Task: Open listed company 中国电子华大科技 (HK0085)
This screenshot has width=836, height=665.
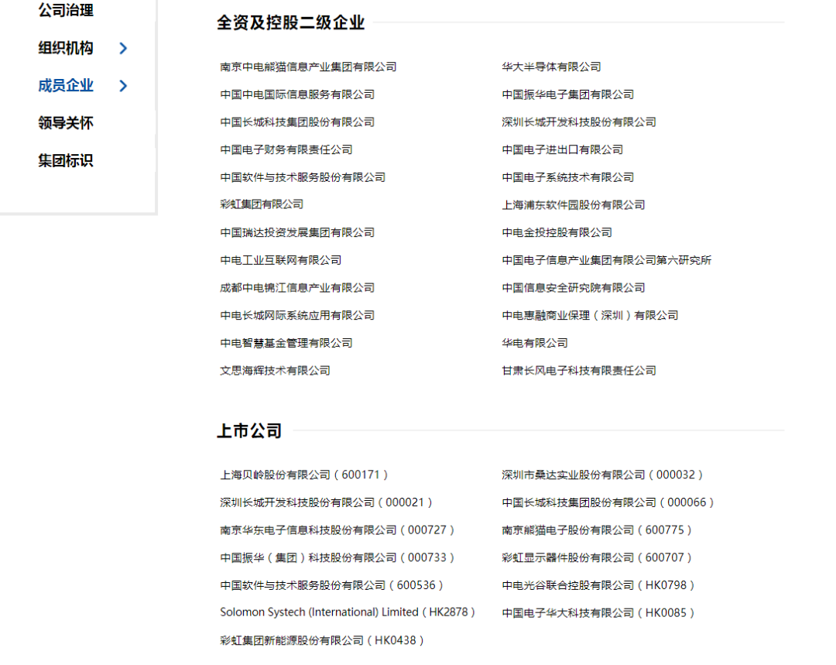Action: click(598, 612)
